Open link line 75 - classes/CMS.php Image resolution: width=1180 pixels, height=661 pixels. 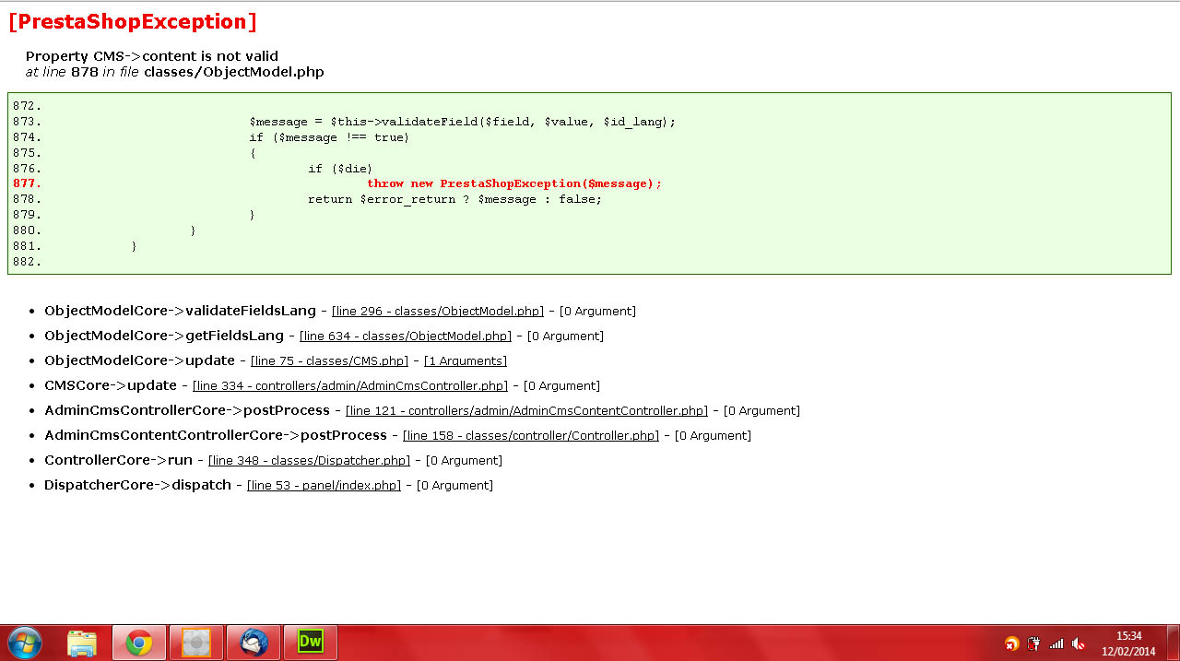pyautogui.click(x=329, y=361)
